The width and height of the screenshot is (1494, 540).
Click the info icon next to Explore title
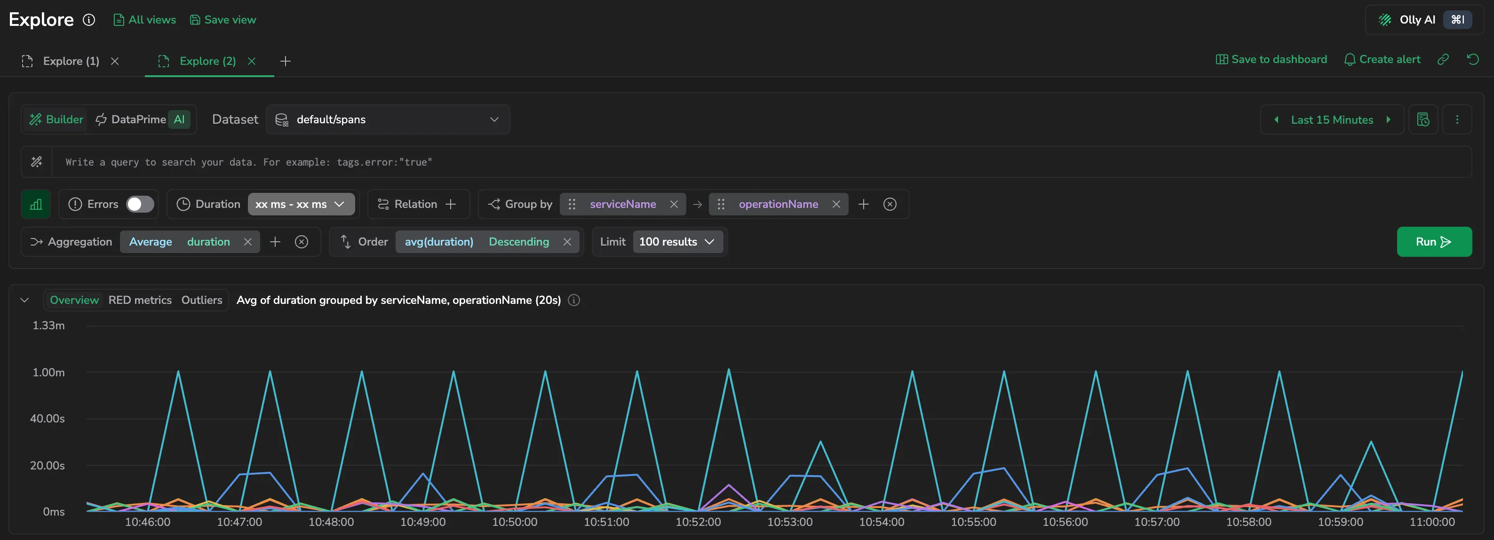pos(89,20)
